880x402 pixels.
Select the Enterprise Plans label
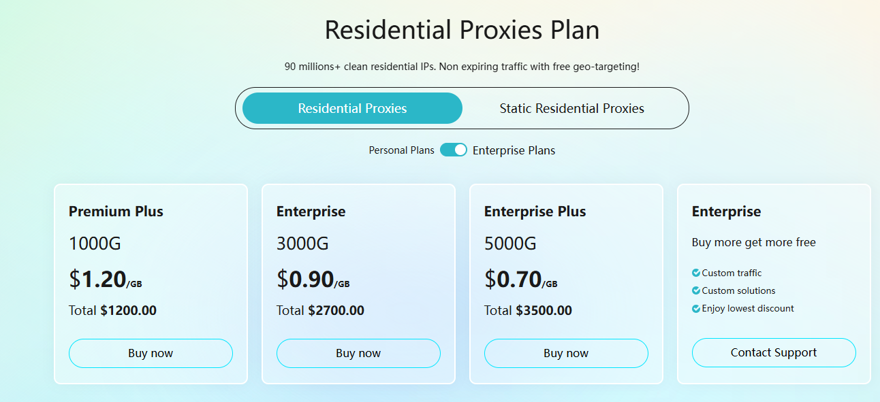[x=514, y=150]
